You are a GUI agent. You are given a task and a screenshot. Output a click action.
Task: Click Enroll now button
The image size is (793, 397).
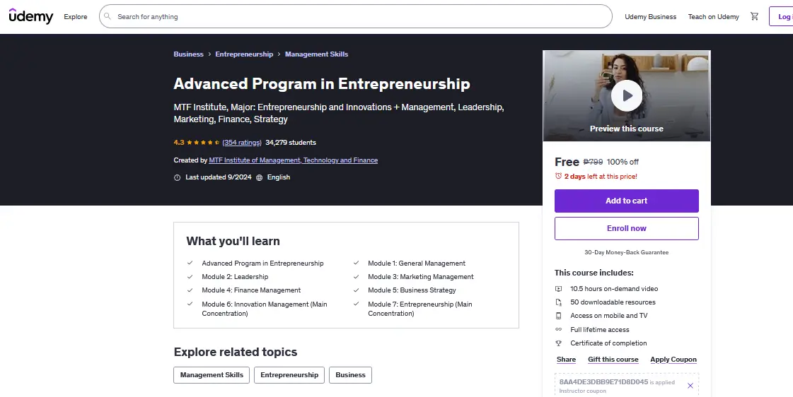[627, 228]
